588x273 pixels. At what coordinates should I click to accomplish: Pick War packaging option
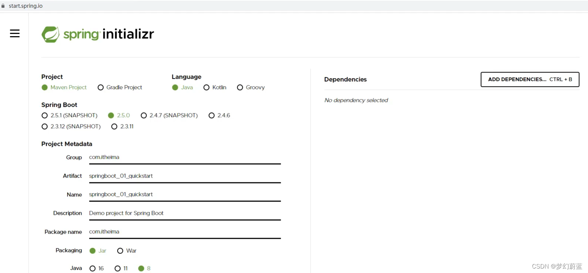click(127, 251)
